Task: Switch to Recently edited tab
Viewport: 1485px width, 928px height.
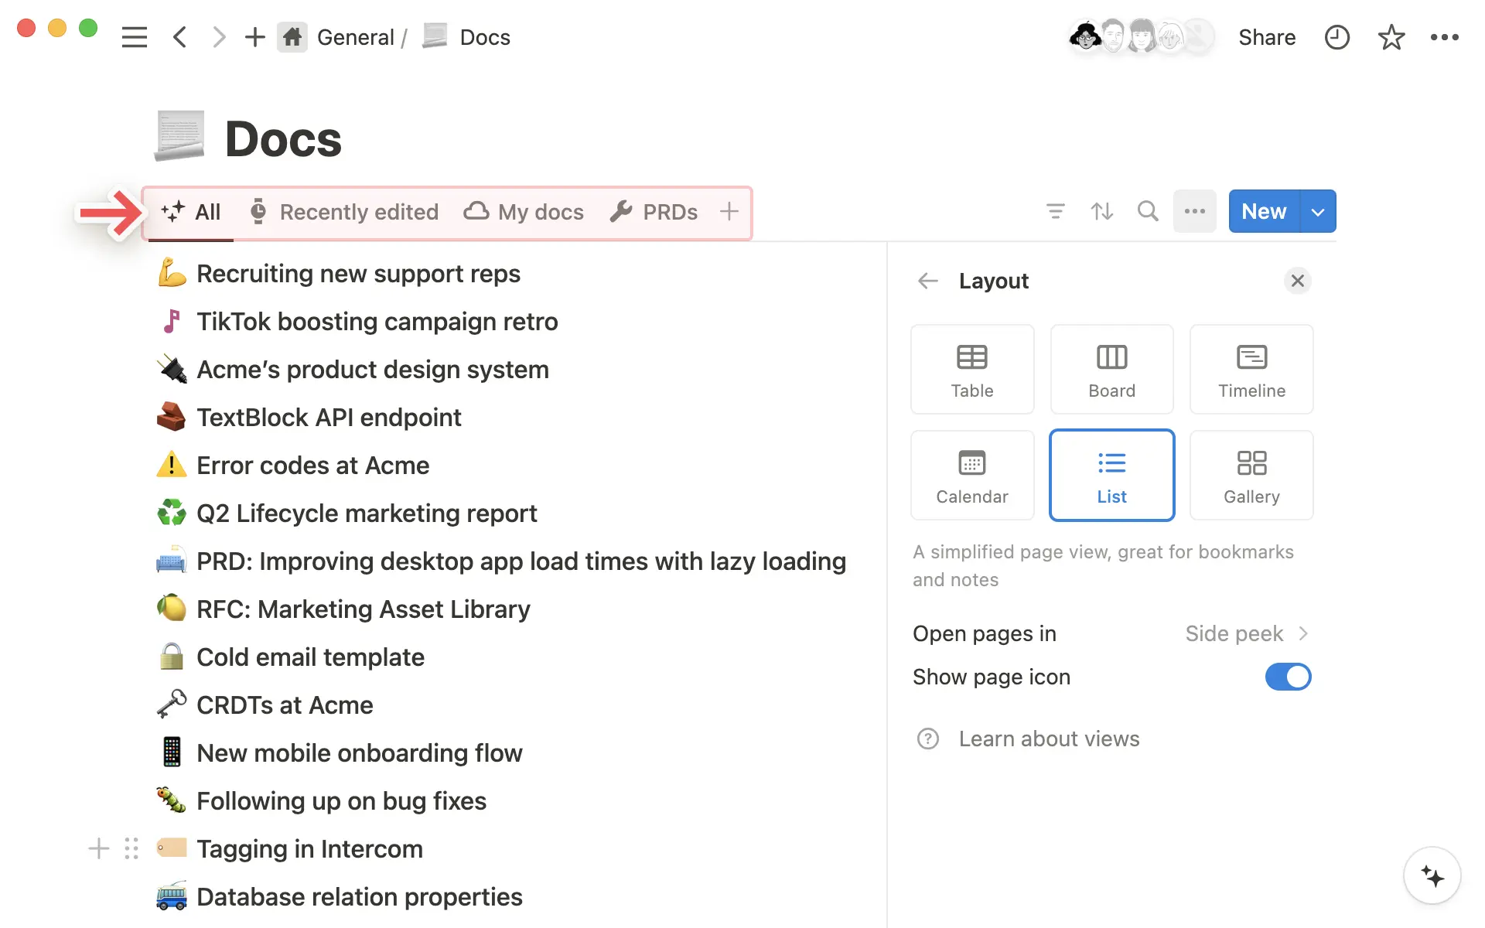Action: tap(345, 212)
